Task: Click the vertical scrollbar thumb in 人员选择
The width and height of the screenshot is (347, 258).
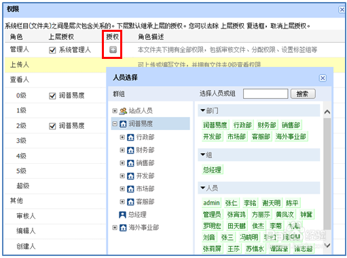Action: (x=327, y=174)
